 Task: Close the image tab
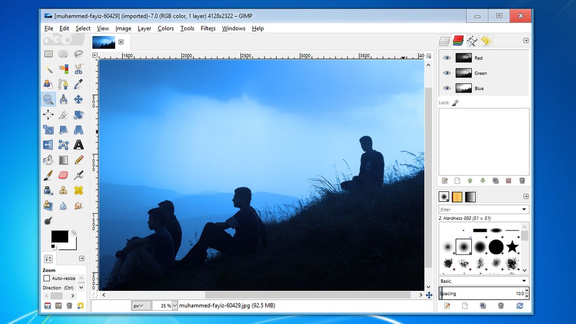[x=121, y=42]
